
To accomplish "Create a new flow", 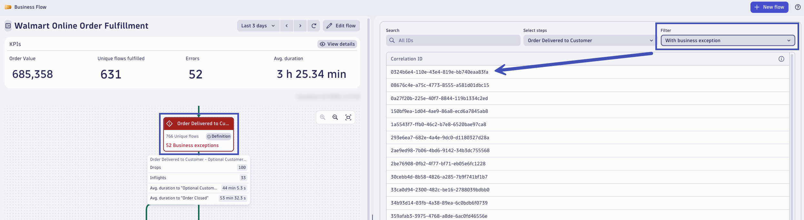I will 769,7.
